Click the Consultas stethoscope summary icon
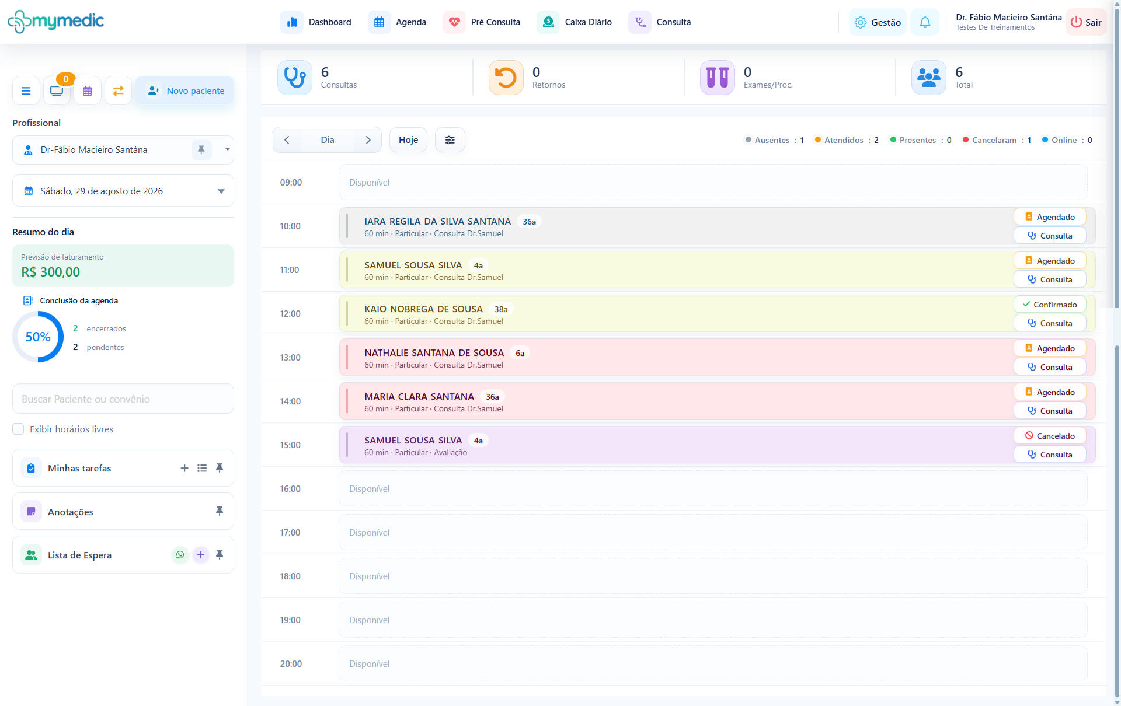 (x=295, y=78)
